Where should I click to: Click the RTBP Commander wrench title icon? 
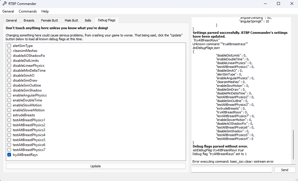point(5,3)
